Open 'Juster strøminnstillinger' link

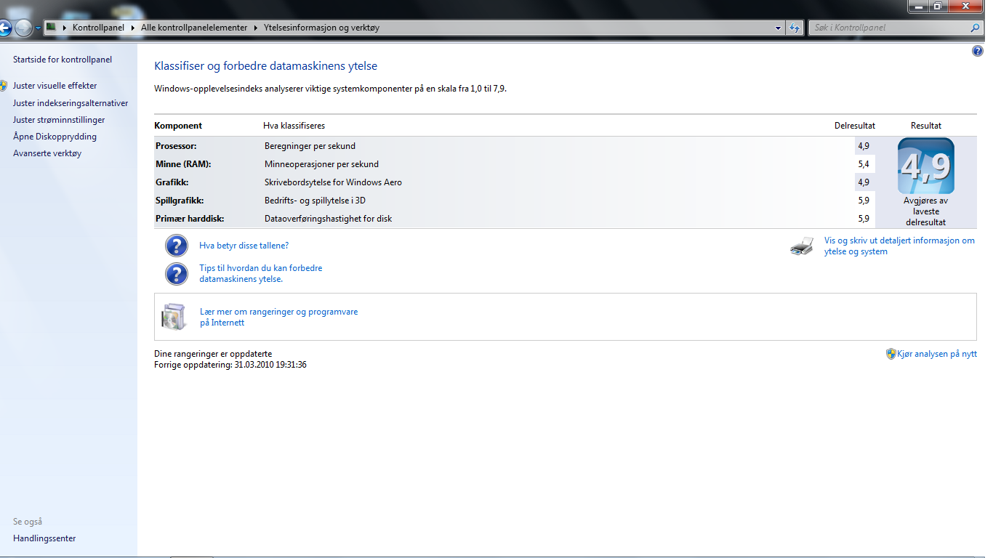tap(59, 120)
